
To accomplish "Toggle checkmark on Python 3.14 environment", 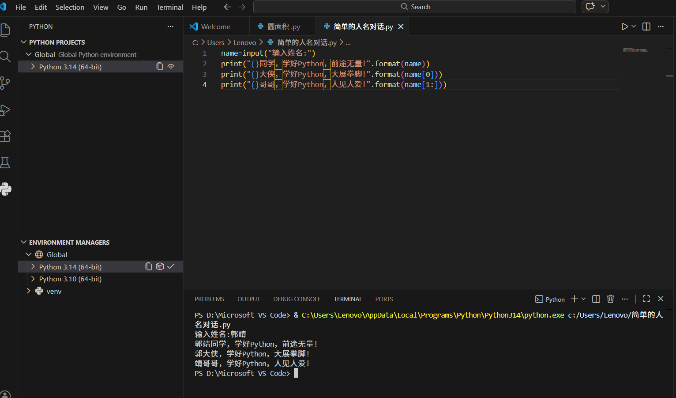I will click(x=171, y=266).
